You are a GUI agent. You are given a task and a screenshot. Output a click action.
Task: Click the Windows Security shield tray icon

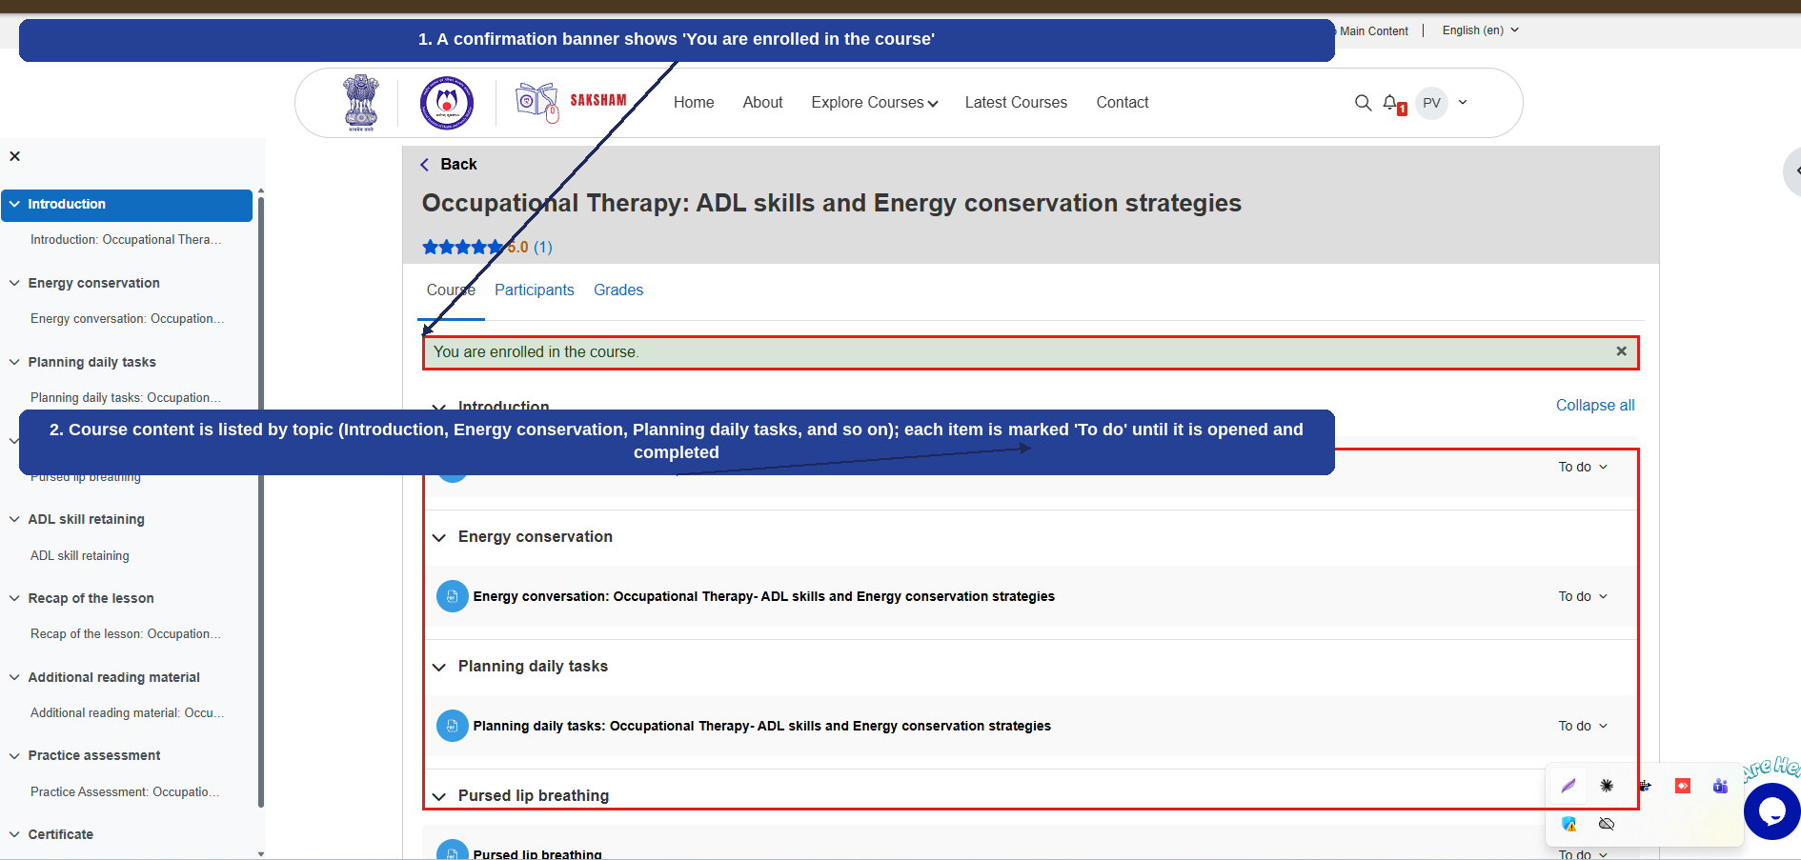(x=1568, y=824)
